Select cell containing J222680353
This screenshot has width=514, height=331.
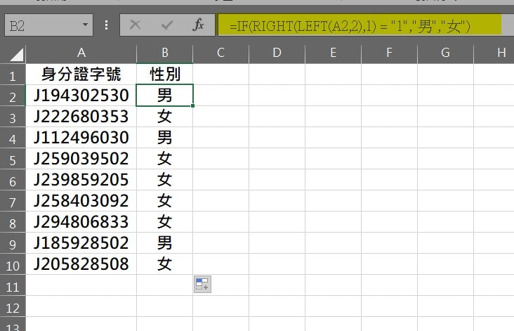(x=81, y=117)
